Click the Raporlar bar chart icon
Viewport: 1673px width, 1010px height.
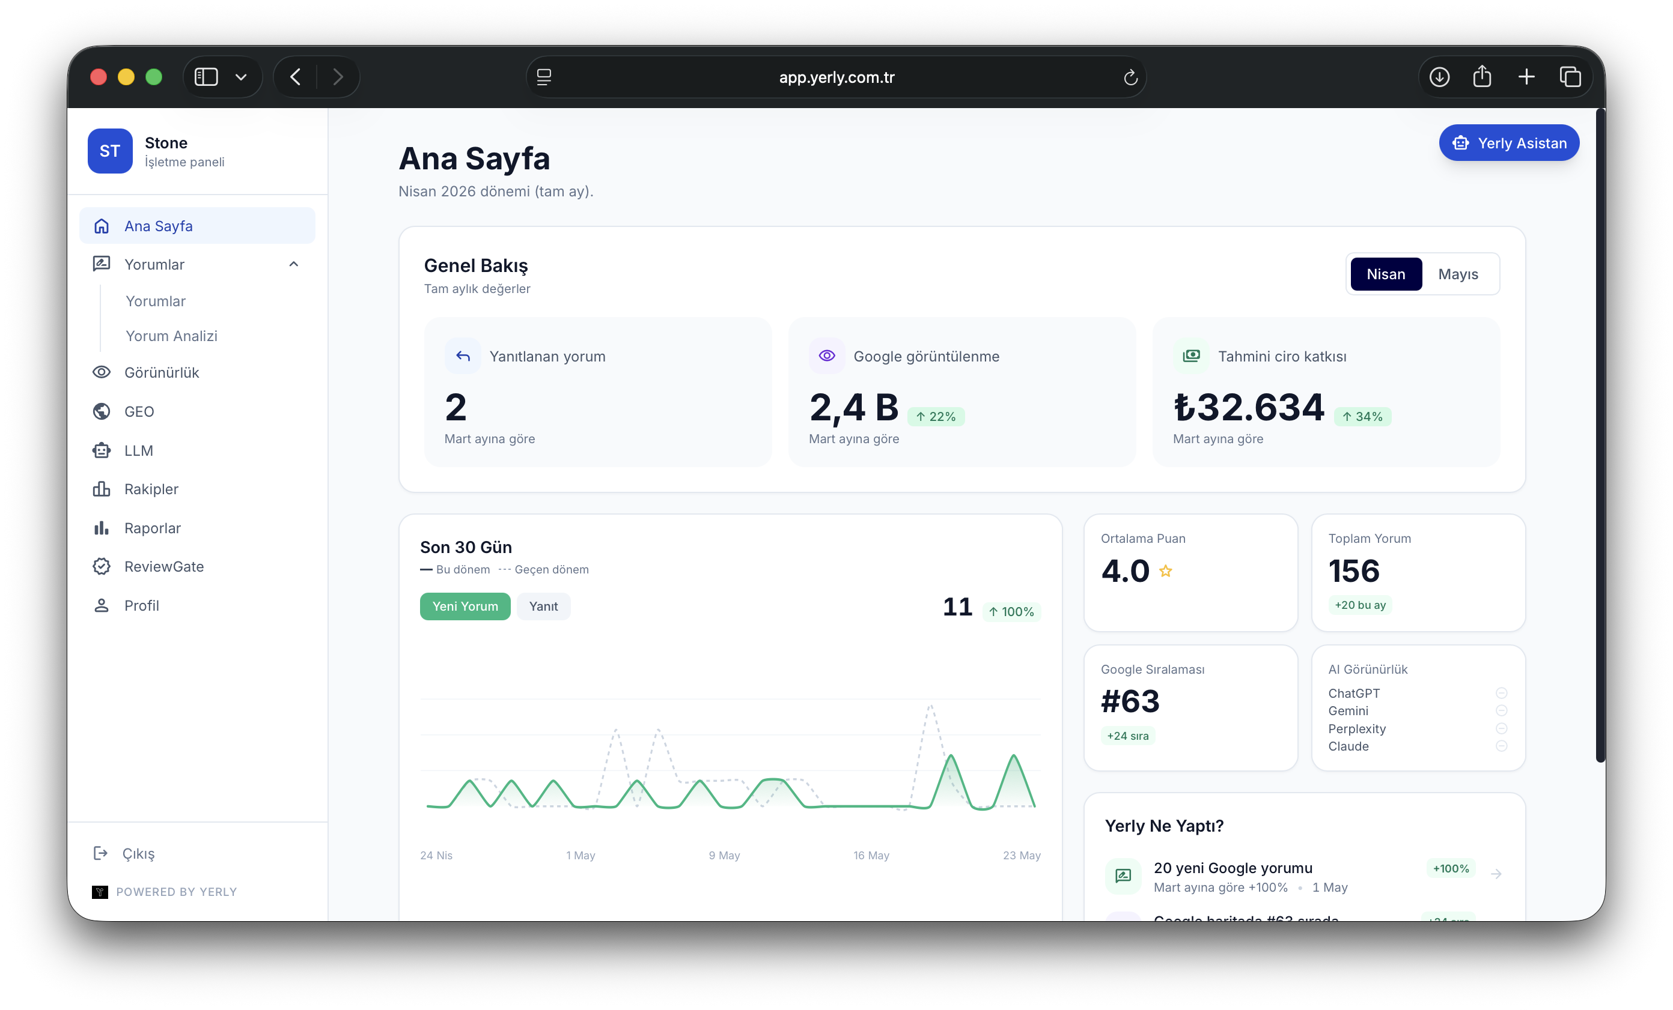pos(101,528)
